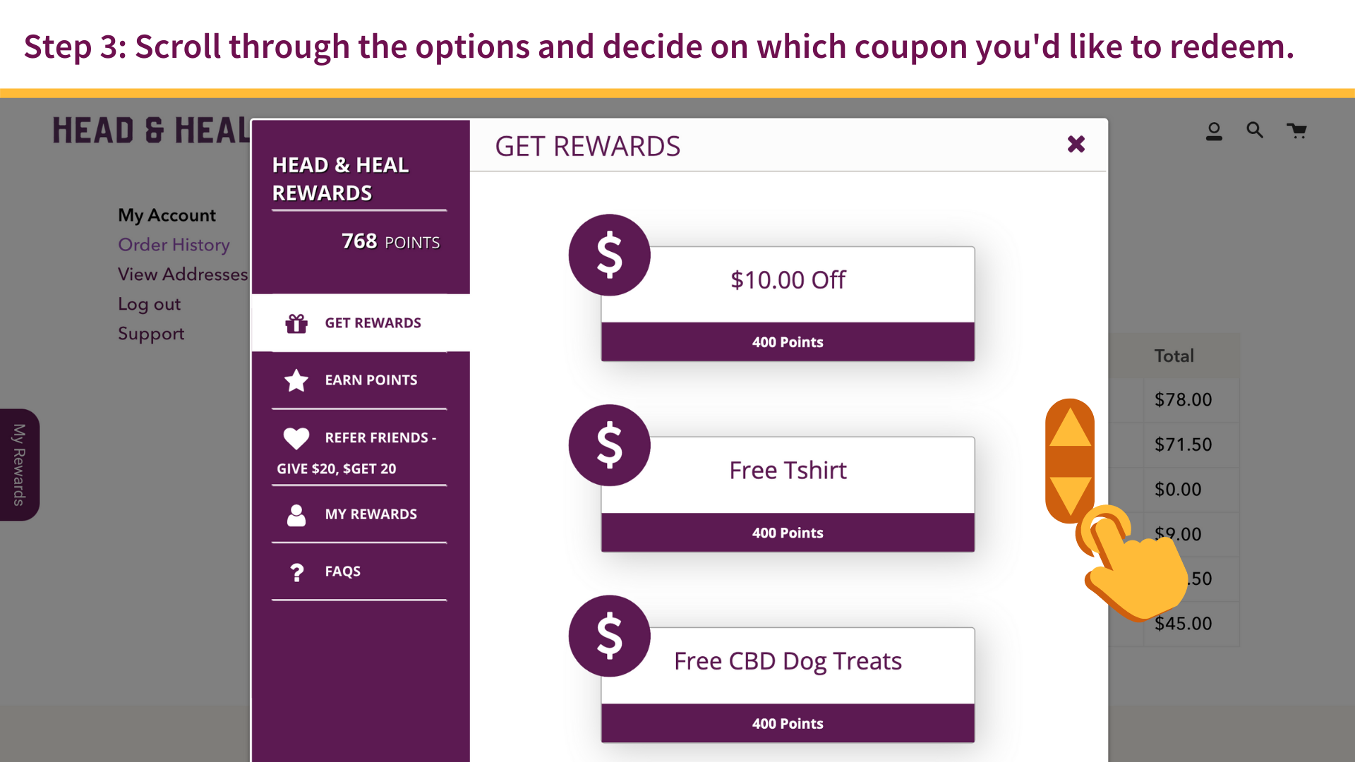The image size is (1355, 762).
Task: Click the gift icon beside Get Rewards
Action: coord(296,323)
